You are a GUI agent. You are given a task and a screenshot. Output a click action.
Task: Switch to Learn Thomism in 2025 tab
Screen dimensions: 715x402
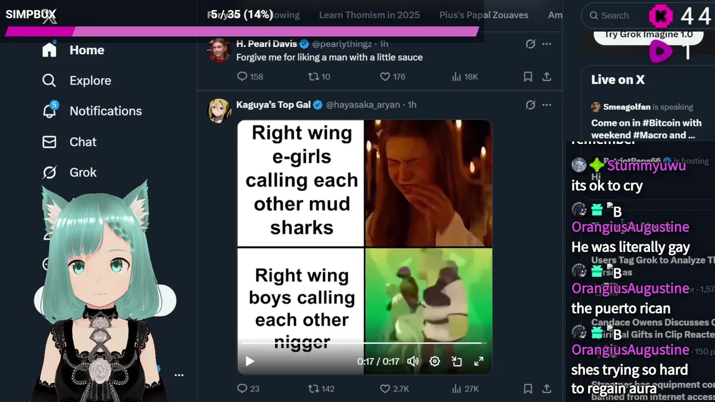(x=369, y=15)
